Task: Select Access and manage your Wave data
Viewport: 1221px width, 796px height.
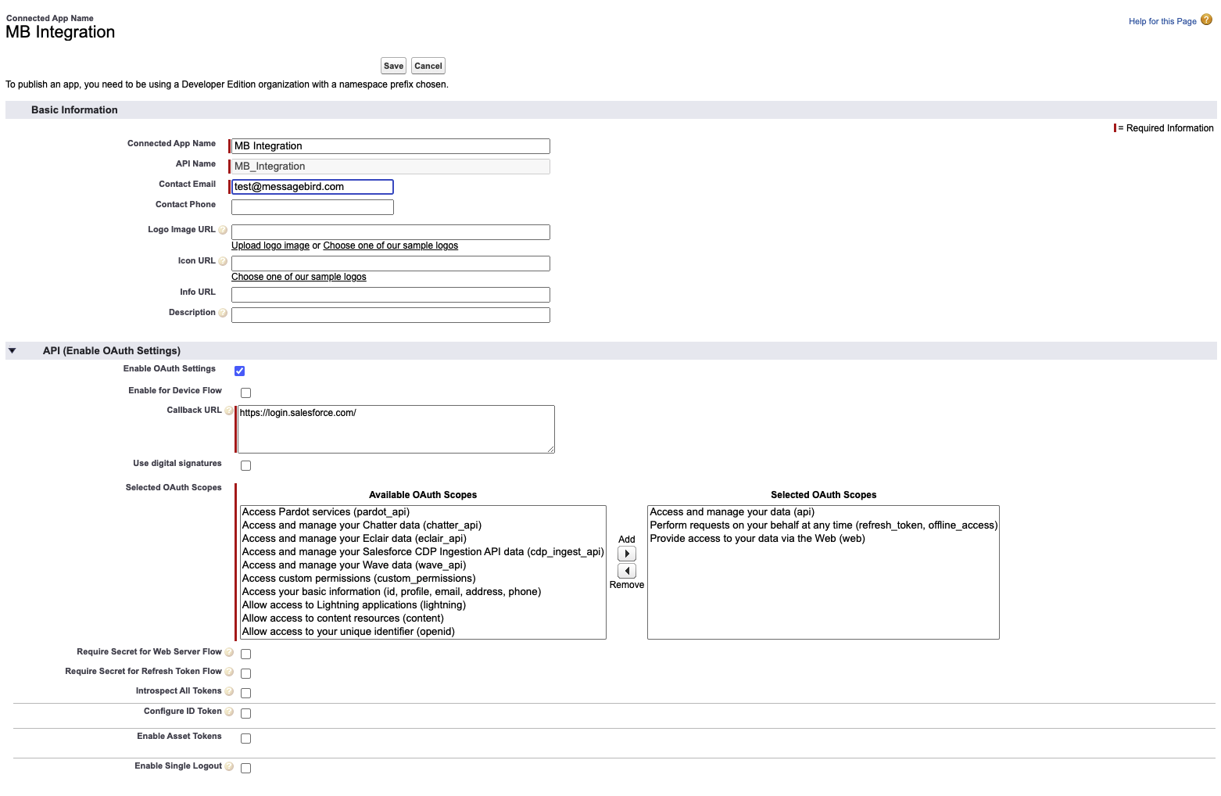Action: 423,565
